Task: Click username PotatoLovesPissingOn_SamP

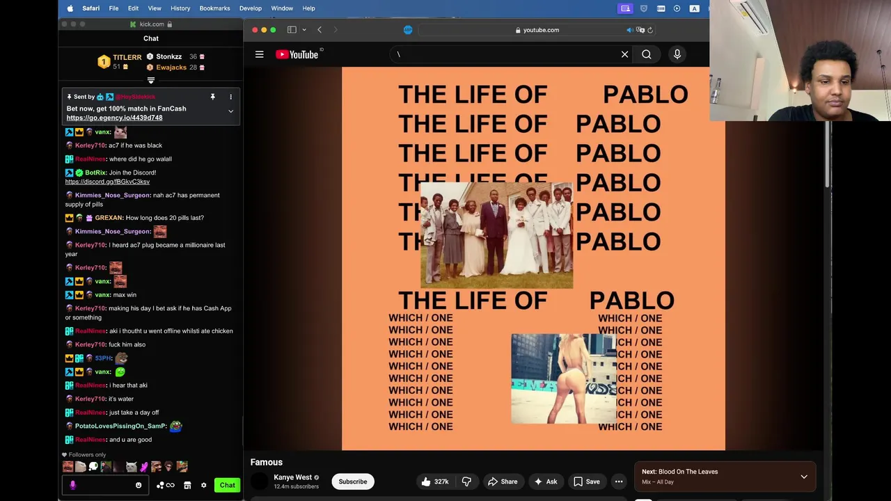Action: click(120, 426)
